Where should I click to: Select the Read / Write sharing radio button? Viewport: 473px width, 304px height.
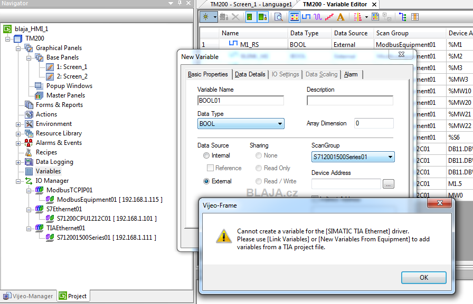click(259, 181)
